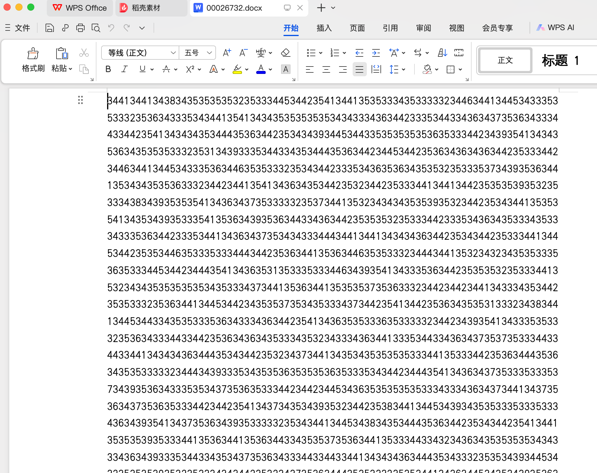Click the Center alignment icon
597x473 pixels.
point(326,69)
